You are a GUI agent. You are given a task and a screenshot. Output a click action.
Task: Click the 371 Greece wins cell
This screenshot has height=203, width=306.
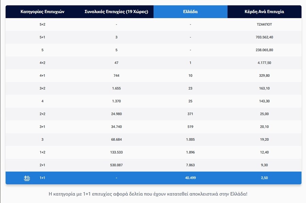pos(190,114)
